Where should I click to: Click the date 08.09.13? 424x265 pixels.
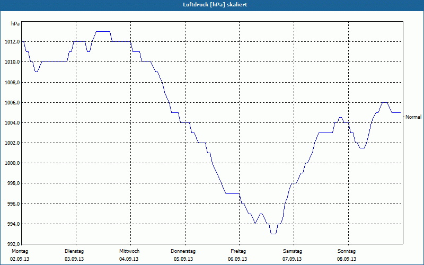point(347,259)
